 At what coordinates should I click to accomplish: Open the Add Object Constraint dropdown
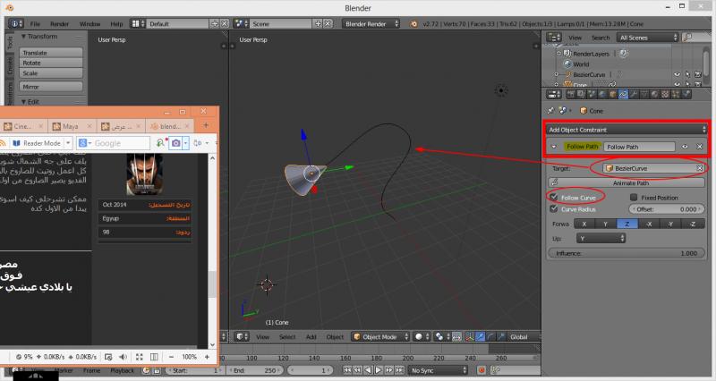[x=626, y=130]
